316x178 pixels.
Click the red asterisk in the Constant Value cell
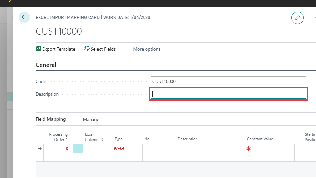[x=249, y=149]
